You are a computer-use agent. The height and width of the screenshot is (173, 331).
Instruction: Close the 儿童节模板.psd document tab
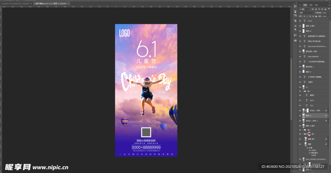pyautogui.click(x=69, y=4)
